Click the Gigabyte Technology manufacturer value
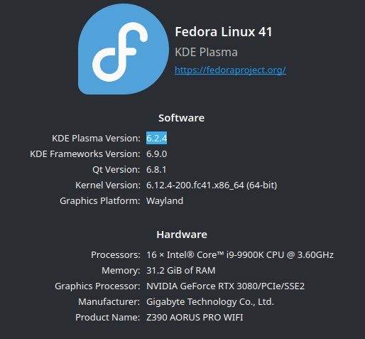The height and width of the screenshot is (339, 365). tap(210, 302)
